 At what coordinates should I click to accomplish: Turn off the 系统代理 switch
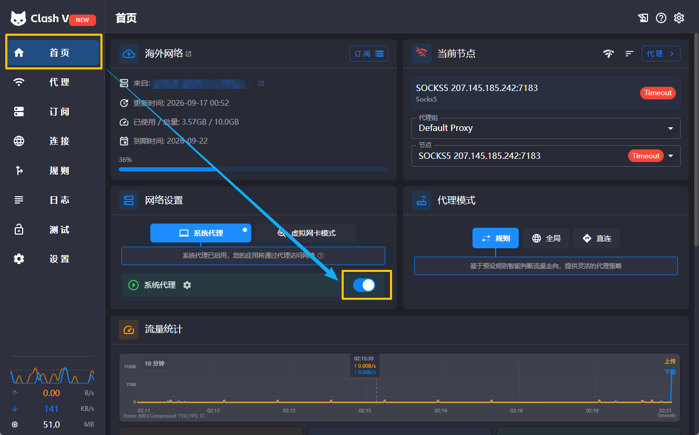[x=364, y=285]
